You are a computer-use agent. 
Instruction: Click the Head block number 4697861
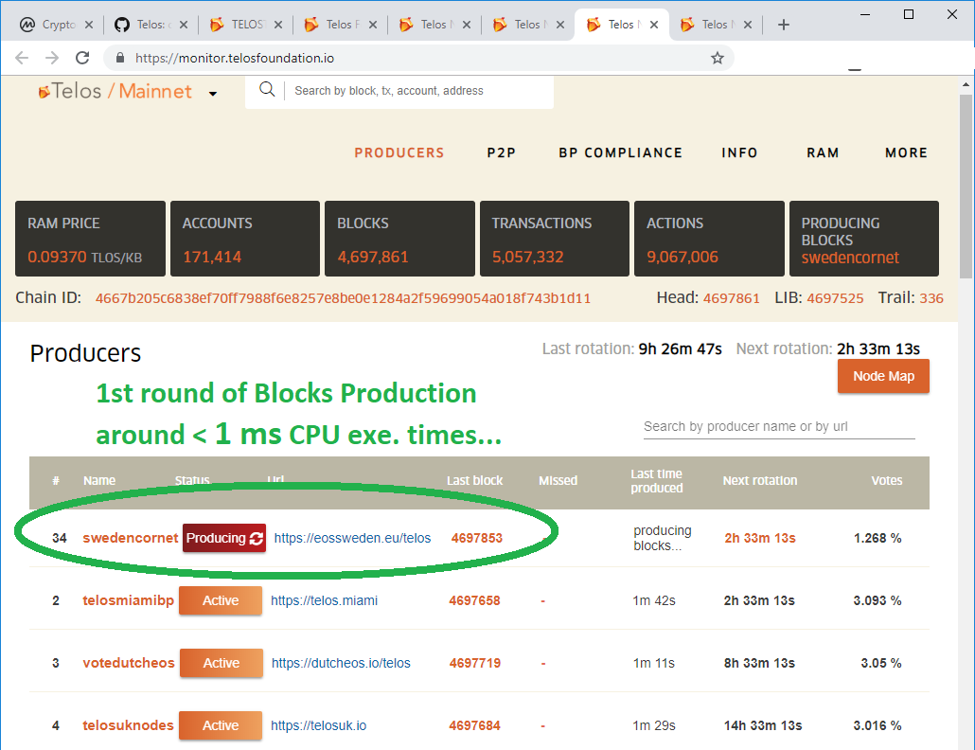coord(731,298)
